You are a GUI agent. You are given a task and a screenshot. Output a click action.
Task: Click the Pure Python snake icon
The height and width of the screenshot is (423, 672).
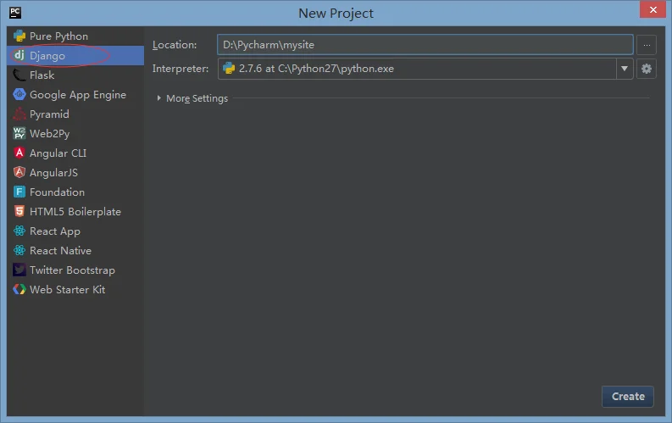[19, 36]
